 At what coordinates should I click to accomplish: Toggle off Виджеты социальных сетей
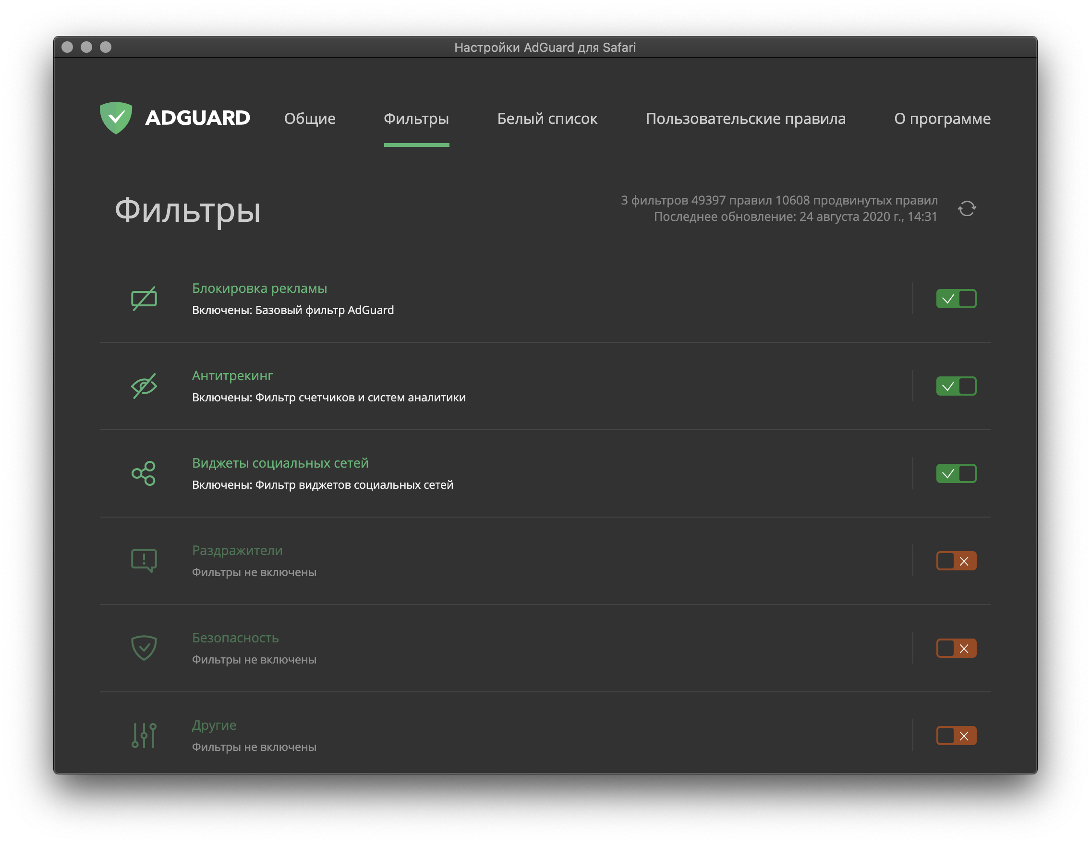[956, 473]
